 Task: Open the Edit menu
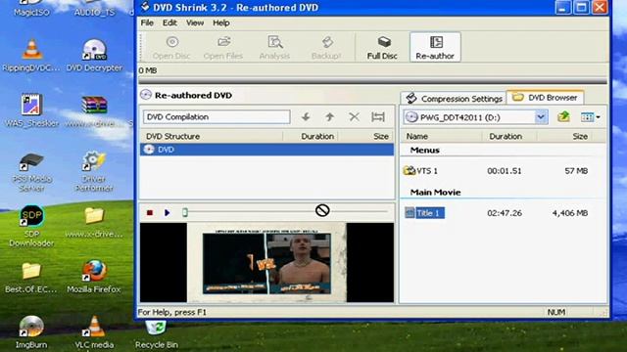point(169,22)
